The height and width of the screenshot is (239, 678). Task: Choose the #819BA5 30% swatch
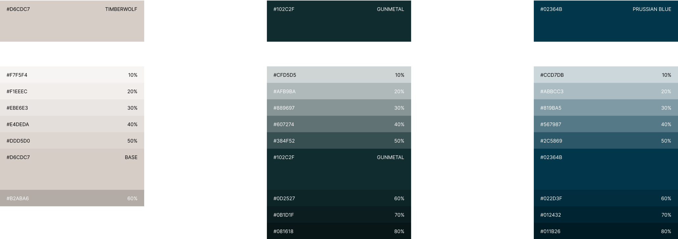(x=606, y=108)
